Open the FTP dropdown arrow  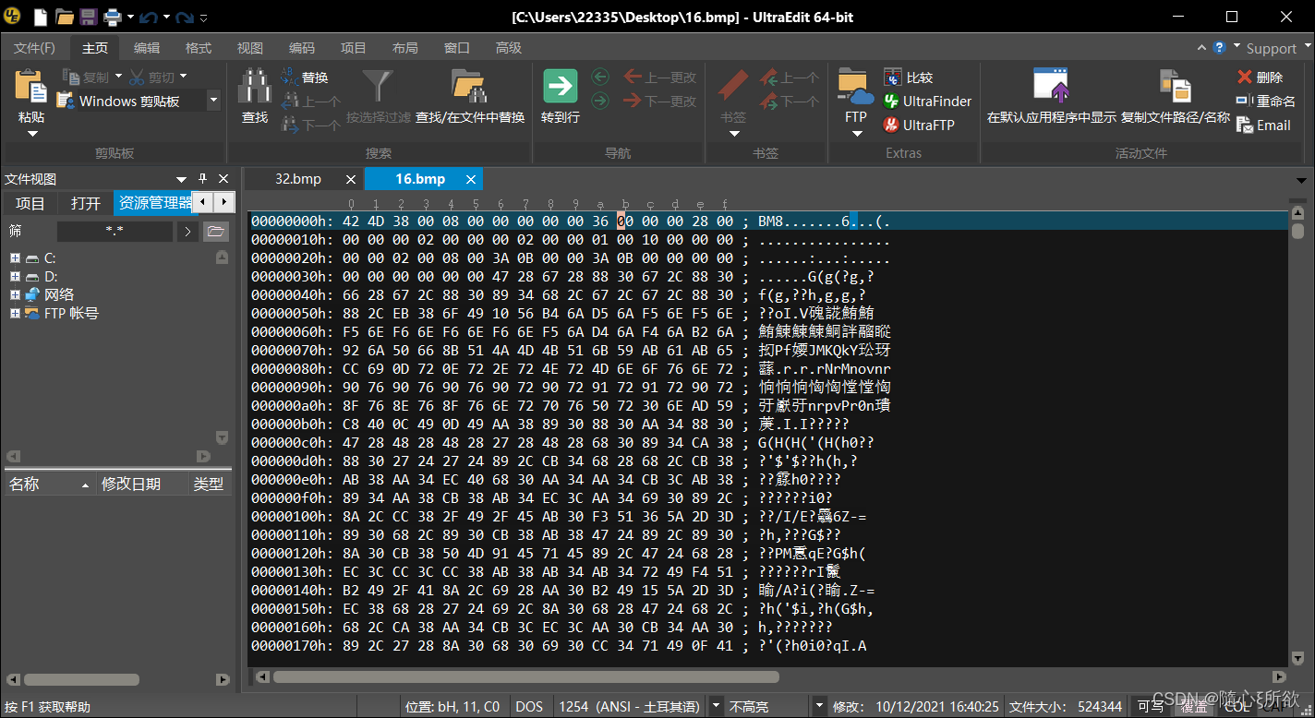click(x=856, y=134)
